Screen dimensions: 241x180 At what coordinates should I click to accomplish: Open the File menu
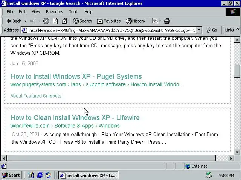pos(10,12)
